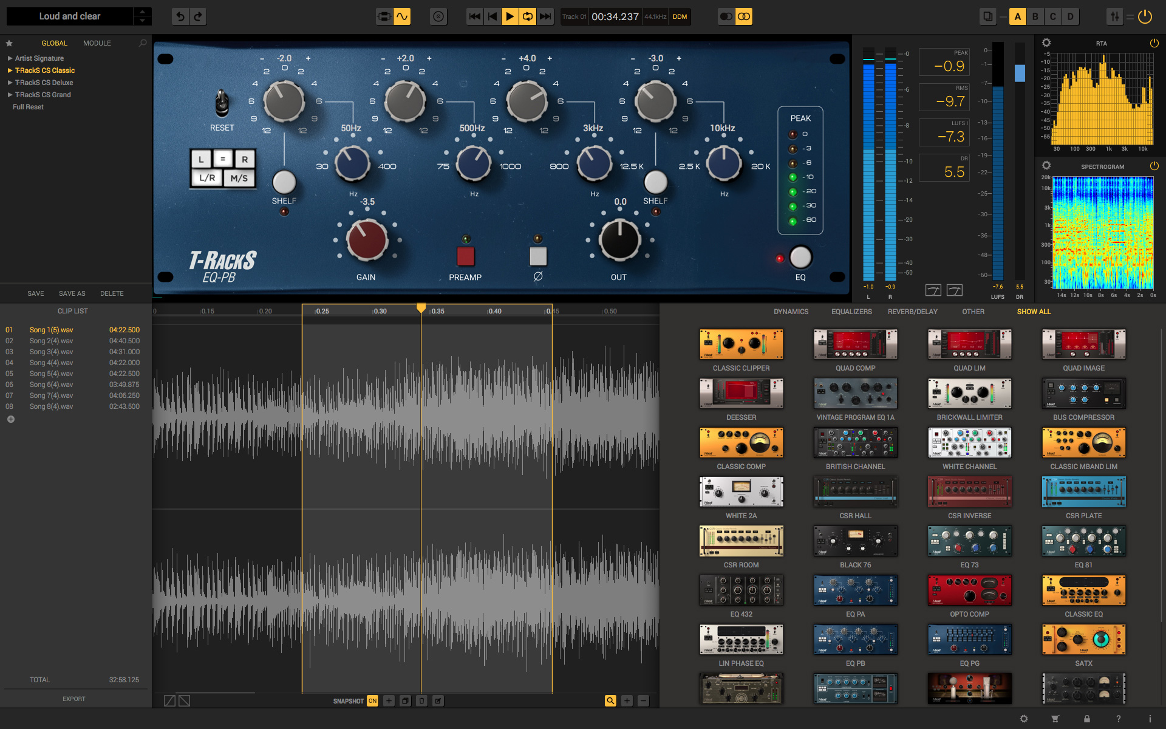Viewport: 1166px width, 729px height.
Task: Click the waveform view icon in the top toolbar
Action: point(403,16)
